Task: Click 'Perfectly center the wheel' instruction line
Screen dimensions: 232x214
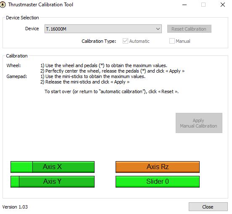Action: point(113,71)
